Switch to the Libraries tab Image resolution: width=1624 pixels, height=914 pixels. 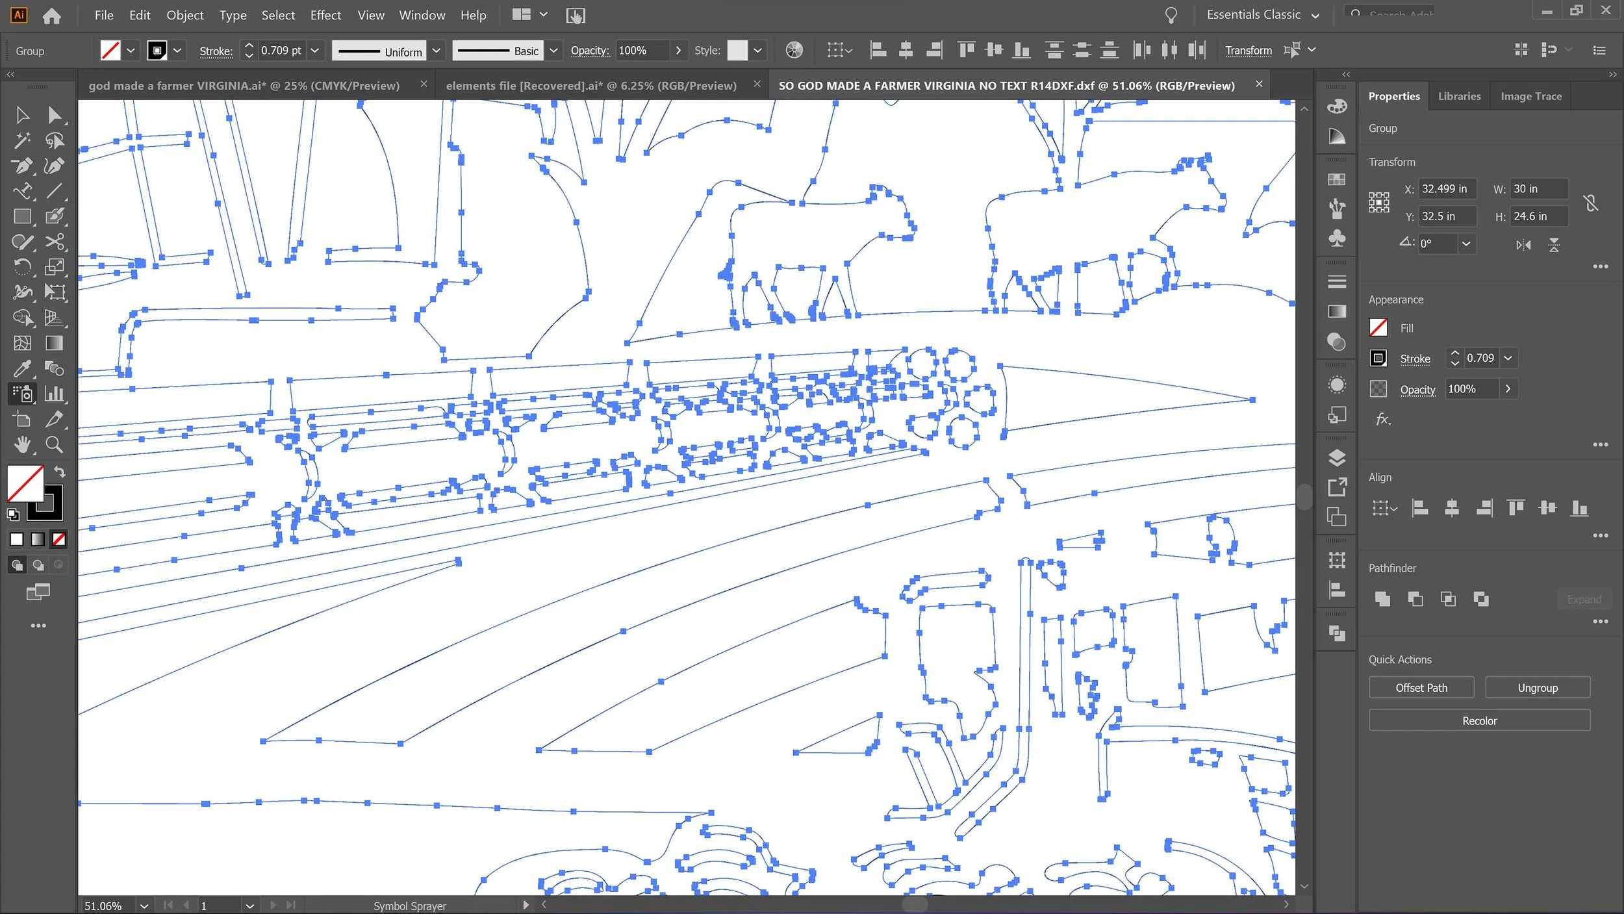(x=1459, y=96)
